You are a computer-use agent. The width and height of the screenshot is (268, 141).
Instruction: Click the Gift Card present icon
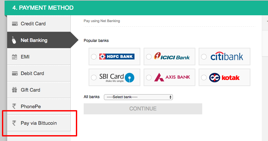tap(15, 90)
